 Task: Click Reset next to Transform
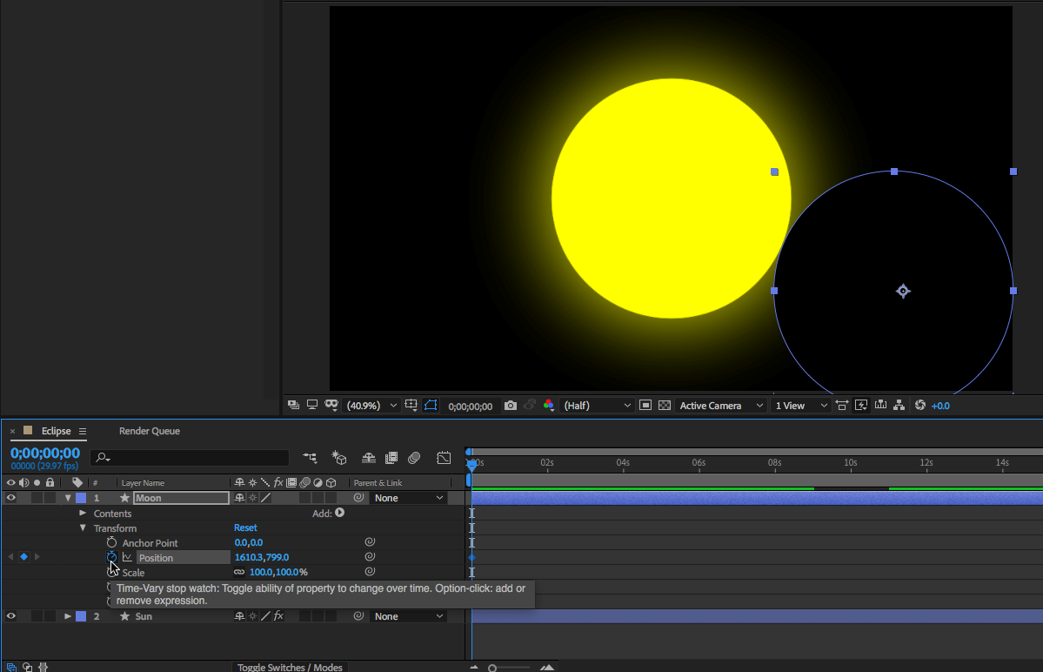click(245, 528)
